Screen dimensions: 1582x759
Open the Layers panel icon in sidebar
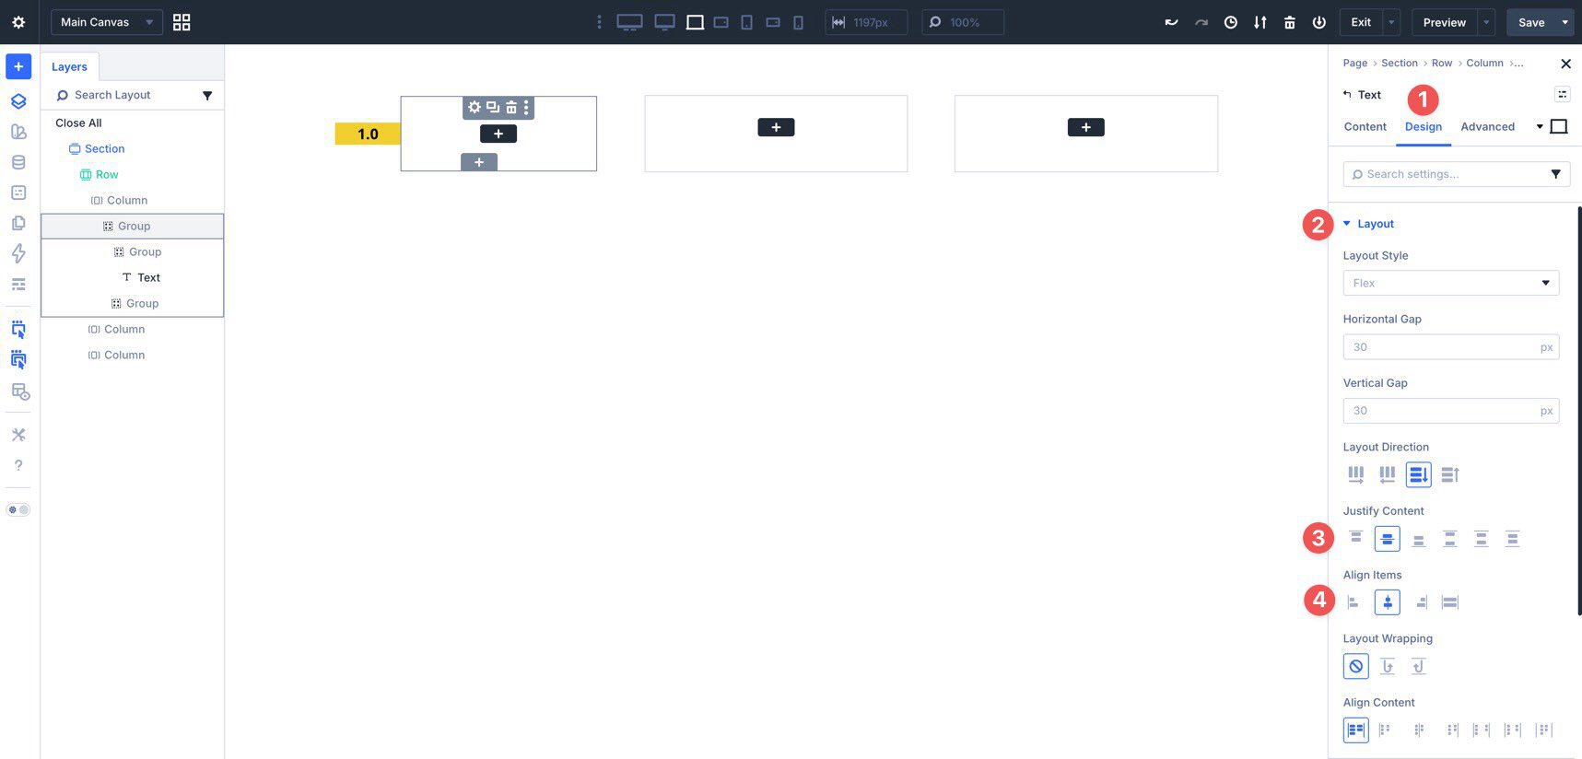(x=18, y=101)
